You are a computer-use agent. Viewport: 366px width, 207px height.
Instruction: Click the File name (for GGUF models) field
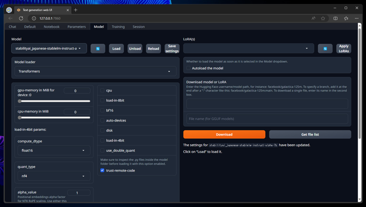(267, 119)
